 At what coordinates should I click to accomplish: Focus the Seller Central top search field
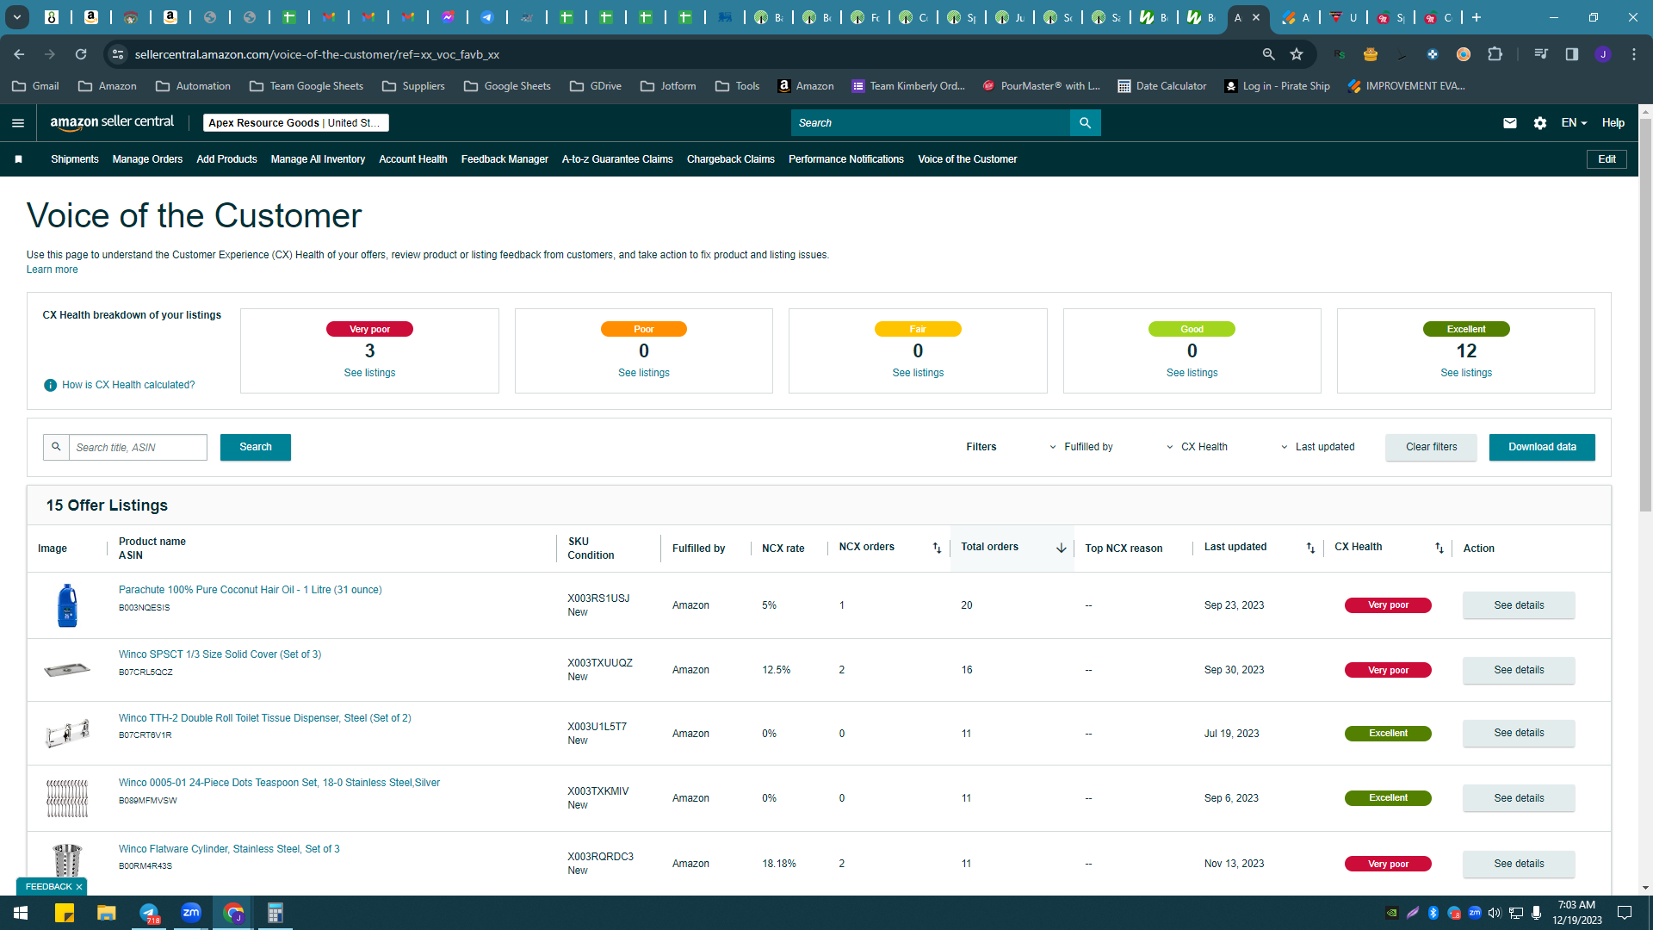coord(930,123)
